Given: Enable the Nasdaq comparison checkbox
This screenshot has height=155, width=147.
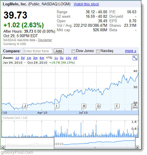Looking at the screenshot, I should tap(98, 51).
